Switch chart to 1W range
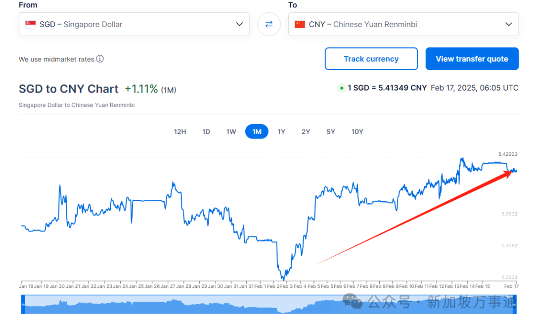Screen dimensions: 534x323 (231, 132)
